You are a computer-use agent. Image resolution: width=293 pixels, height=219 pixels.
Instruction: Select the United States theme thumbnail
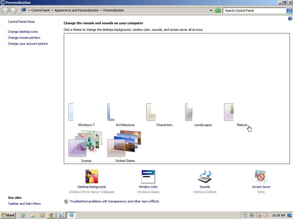(124, 143)
